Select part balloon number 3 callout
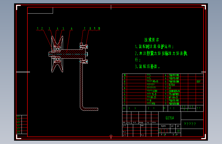The height and width of the screenshot is (144, 222). coord(49,28)
